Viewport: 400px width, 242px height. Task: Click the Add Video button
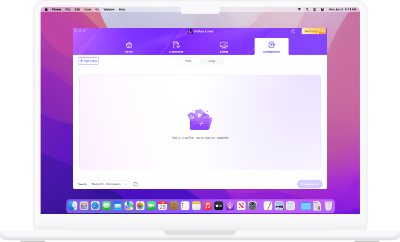(88, 61)
